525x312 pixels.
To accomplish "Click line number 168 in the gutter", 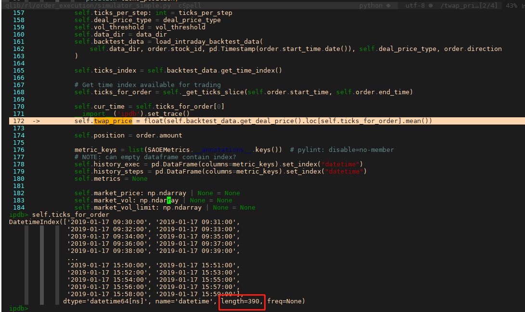I will 18,92.
